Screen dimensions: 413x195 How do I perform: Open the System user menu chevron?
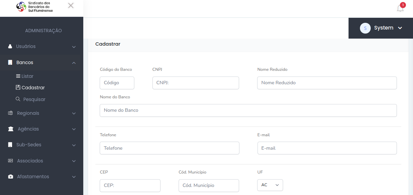(400, 28)
